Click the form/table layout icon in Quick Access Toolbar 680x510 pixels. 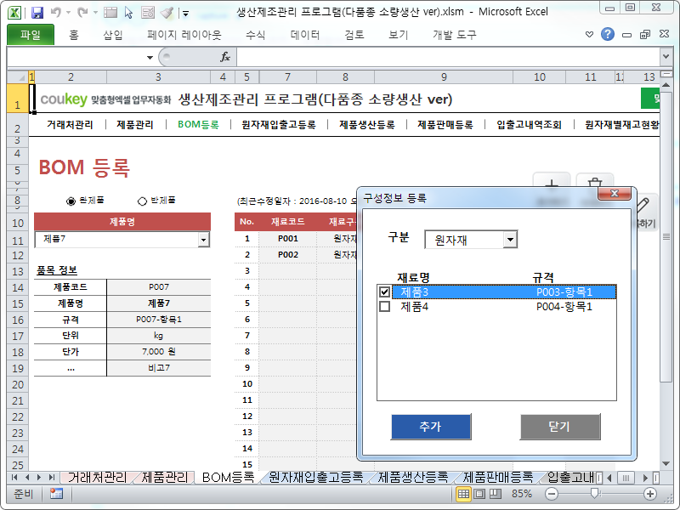click(x=110, y=13)
